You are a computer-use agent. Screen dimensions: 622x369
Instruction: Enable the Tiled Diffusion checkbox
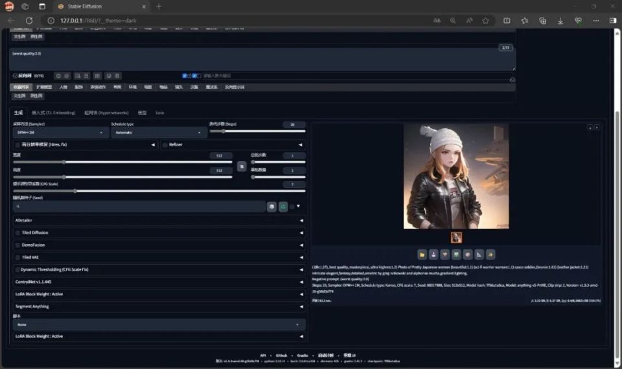pos(17,233)
